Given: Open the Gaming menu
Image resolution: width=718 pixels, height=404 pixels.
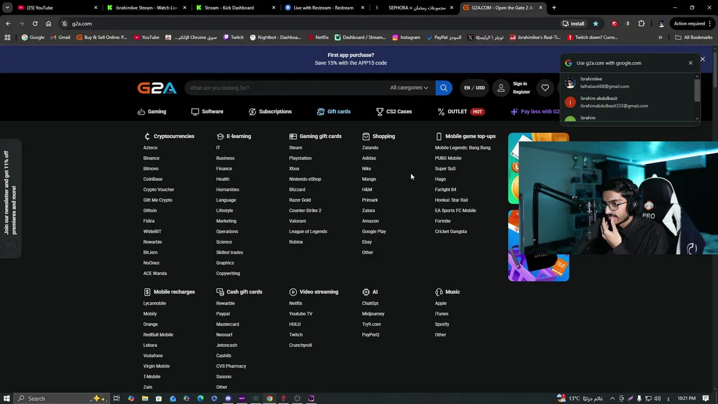Looking at the screenshot, I should point(152,112).
